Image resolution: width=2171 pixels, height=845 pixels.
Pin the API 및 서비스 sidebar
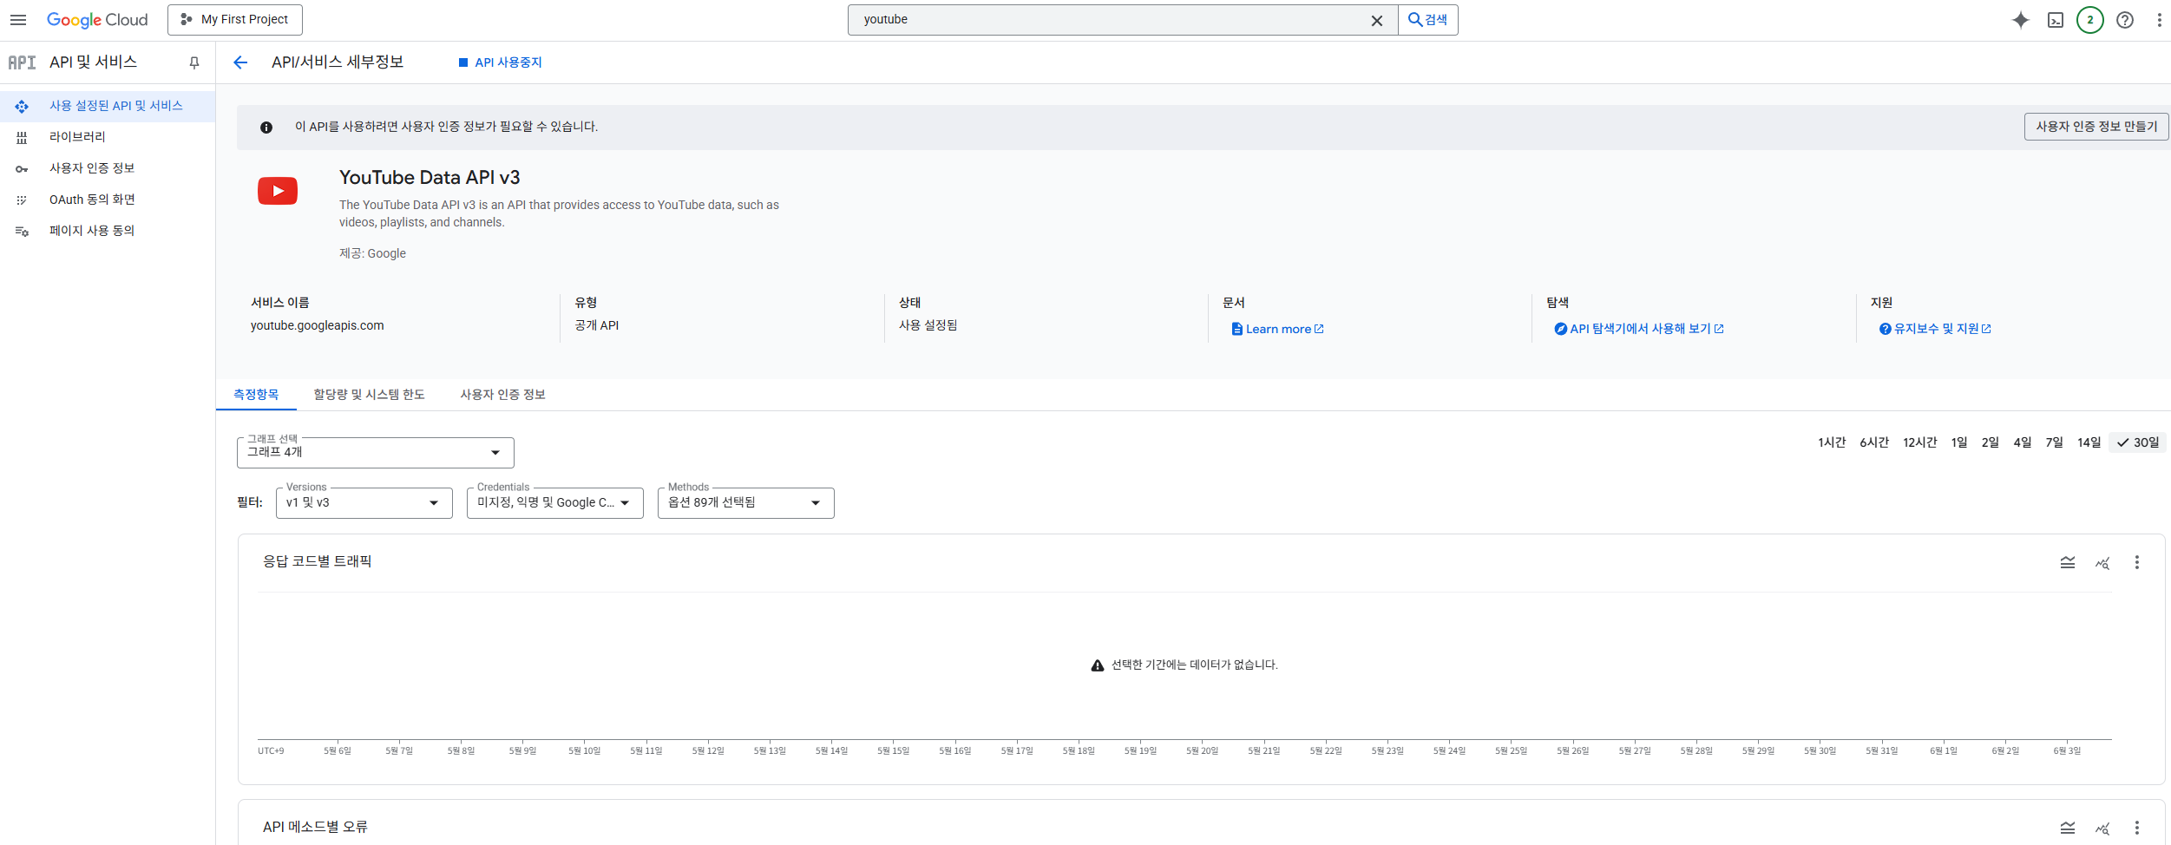[x=194, y=62]
